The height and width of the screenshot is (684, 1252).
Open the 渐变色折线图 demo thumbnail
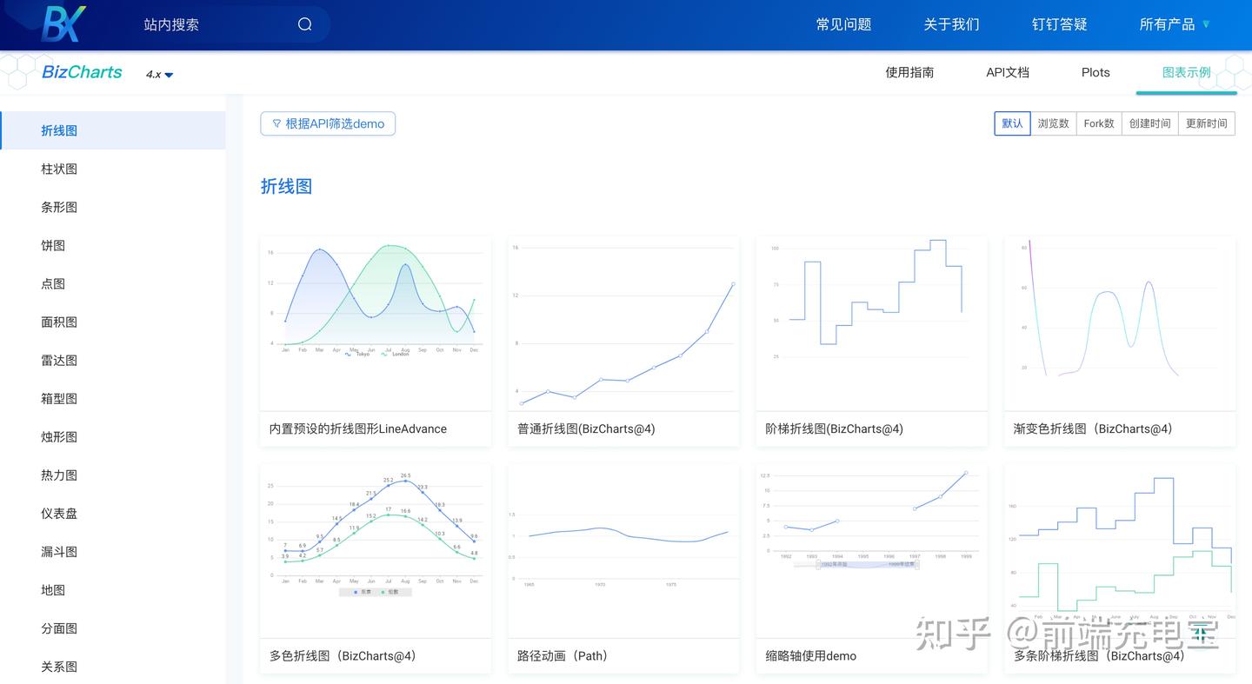[1119, 323]
